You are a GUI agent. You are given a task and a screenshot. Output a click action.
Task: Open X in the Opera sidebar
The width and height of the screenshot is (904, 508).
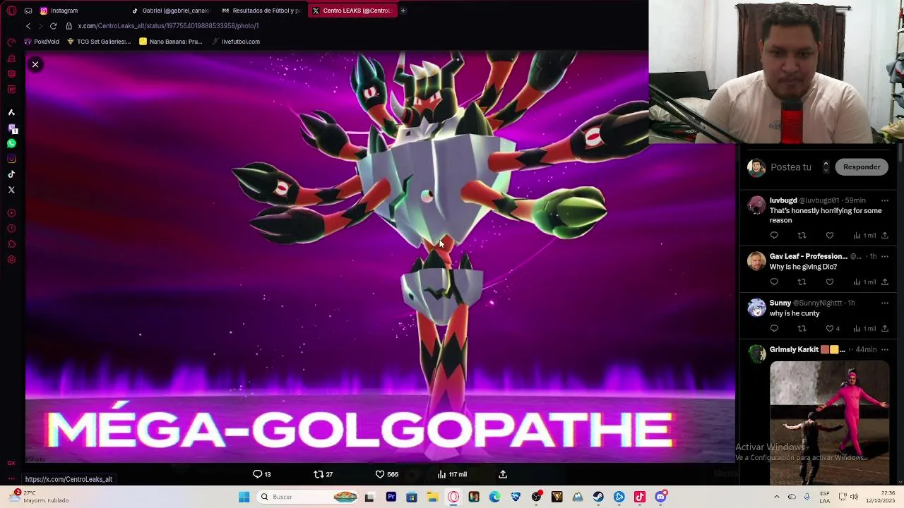(11, 190)
